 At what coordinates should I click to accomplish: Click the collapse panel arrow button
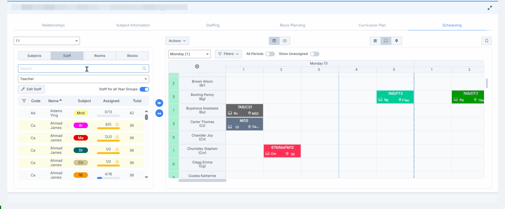point(159,103)
